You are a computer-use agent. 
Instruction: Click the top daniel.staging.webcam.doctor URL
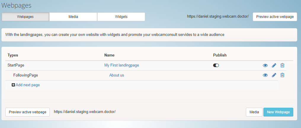tap(218, 16)
